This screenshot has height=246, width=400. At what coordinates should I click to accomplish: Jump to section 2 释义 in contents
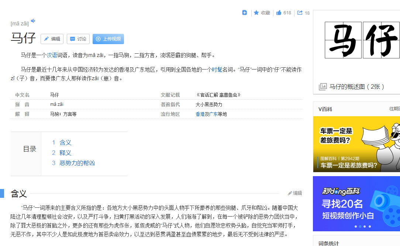65,153
